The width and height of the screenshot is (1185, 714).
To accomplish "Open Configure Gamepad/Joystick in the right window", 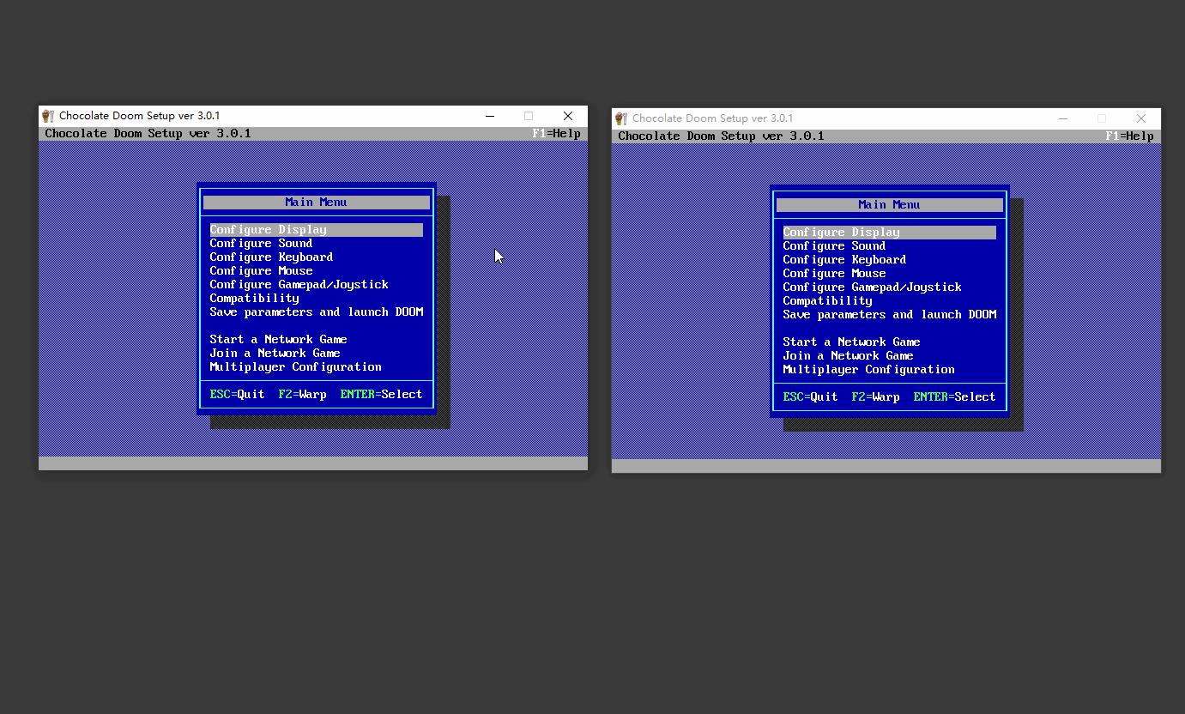I will pos(872,287).
